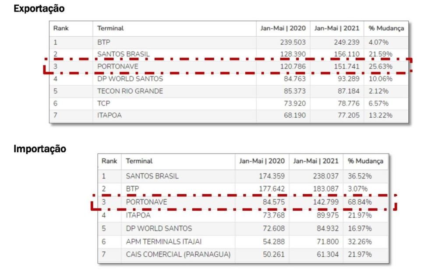428x276 pixels.
Task: Click value 128.390 for SANTOS BRASIL
Action: [293, 54]
